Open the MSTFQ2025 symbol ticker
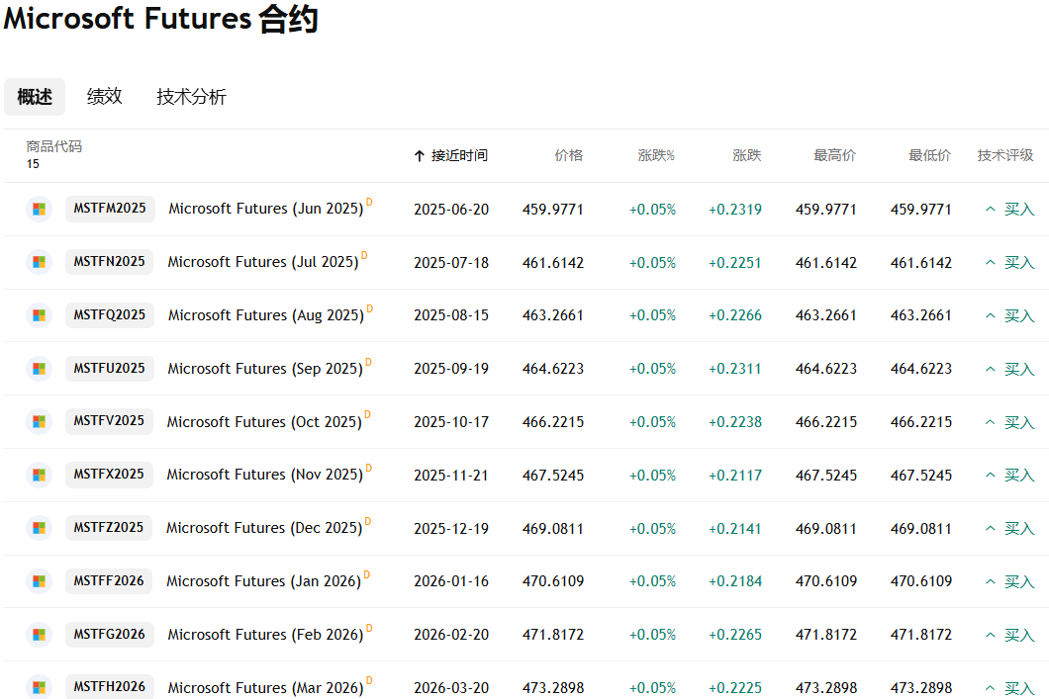The image size is (1049, 699). (110, 314)
